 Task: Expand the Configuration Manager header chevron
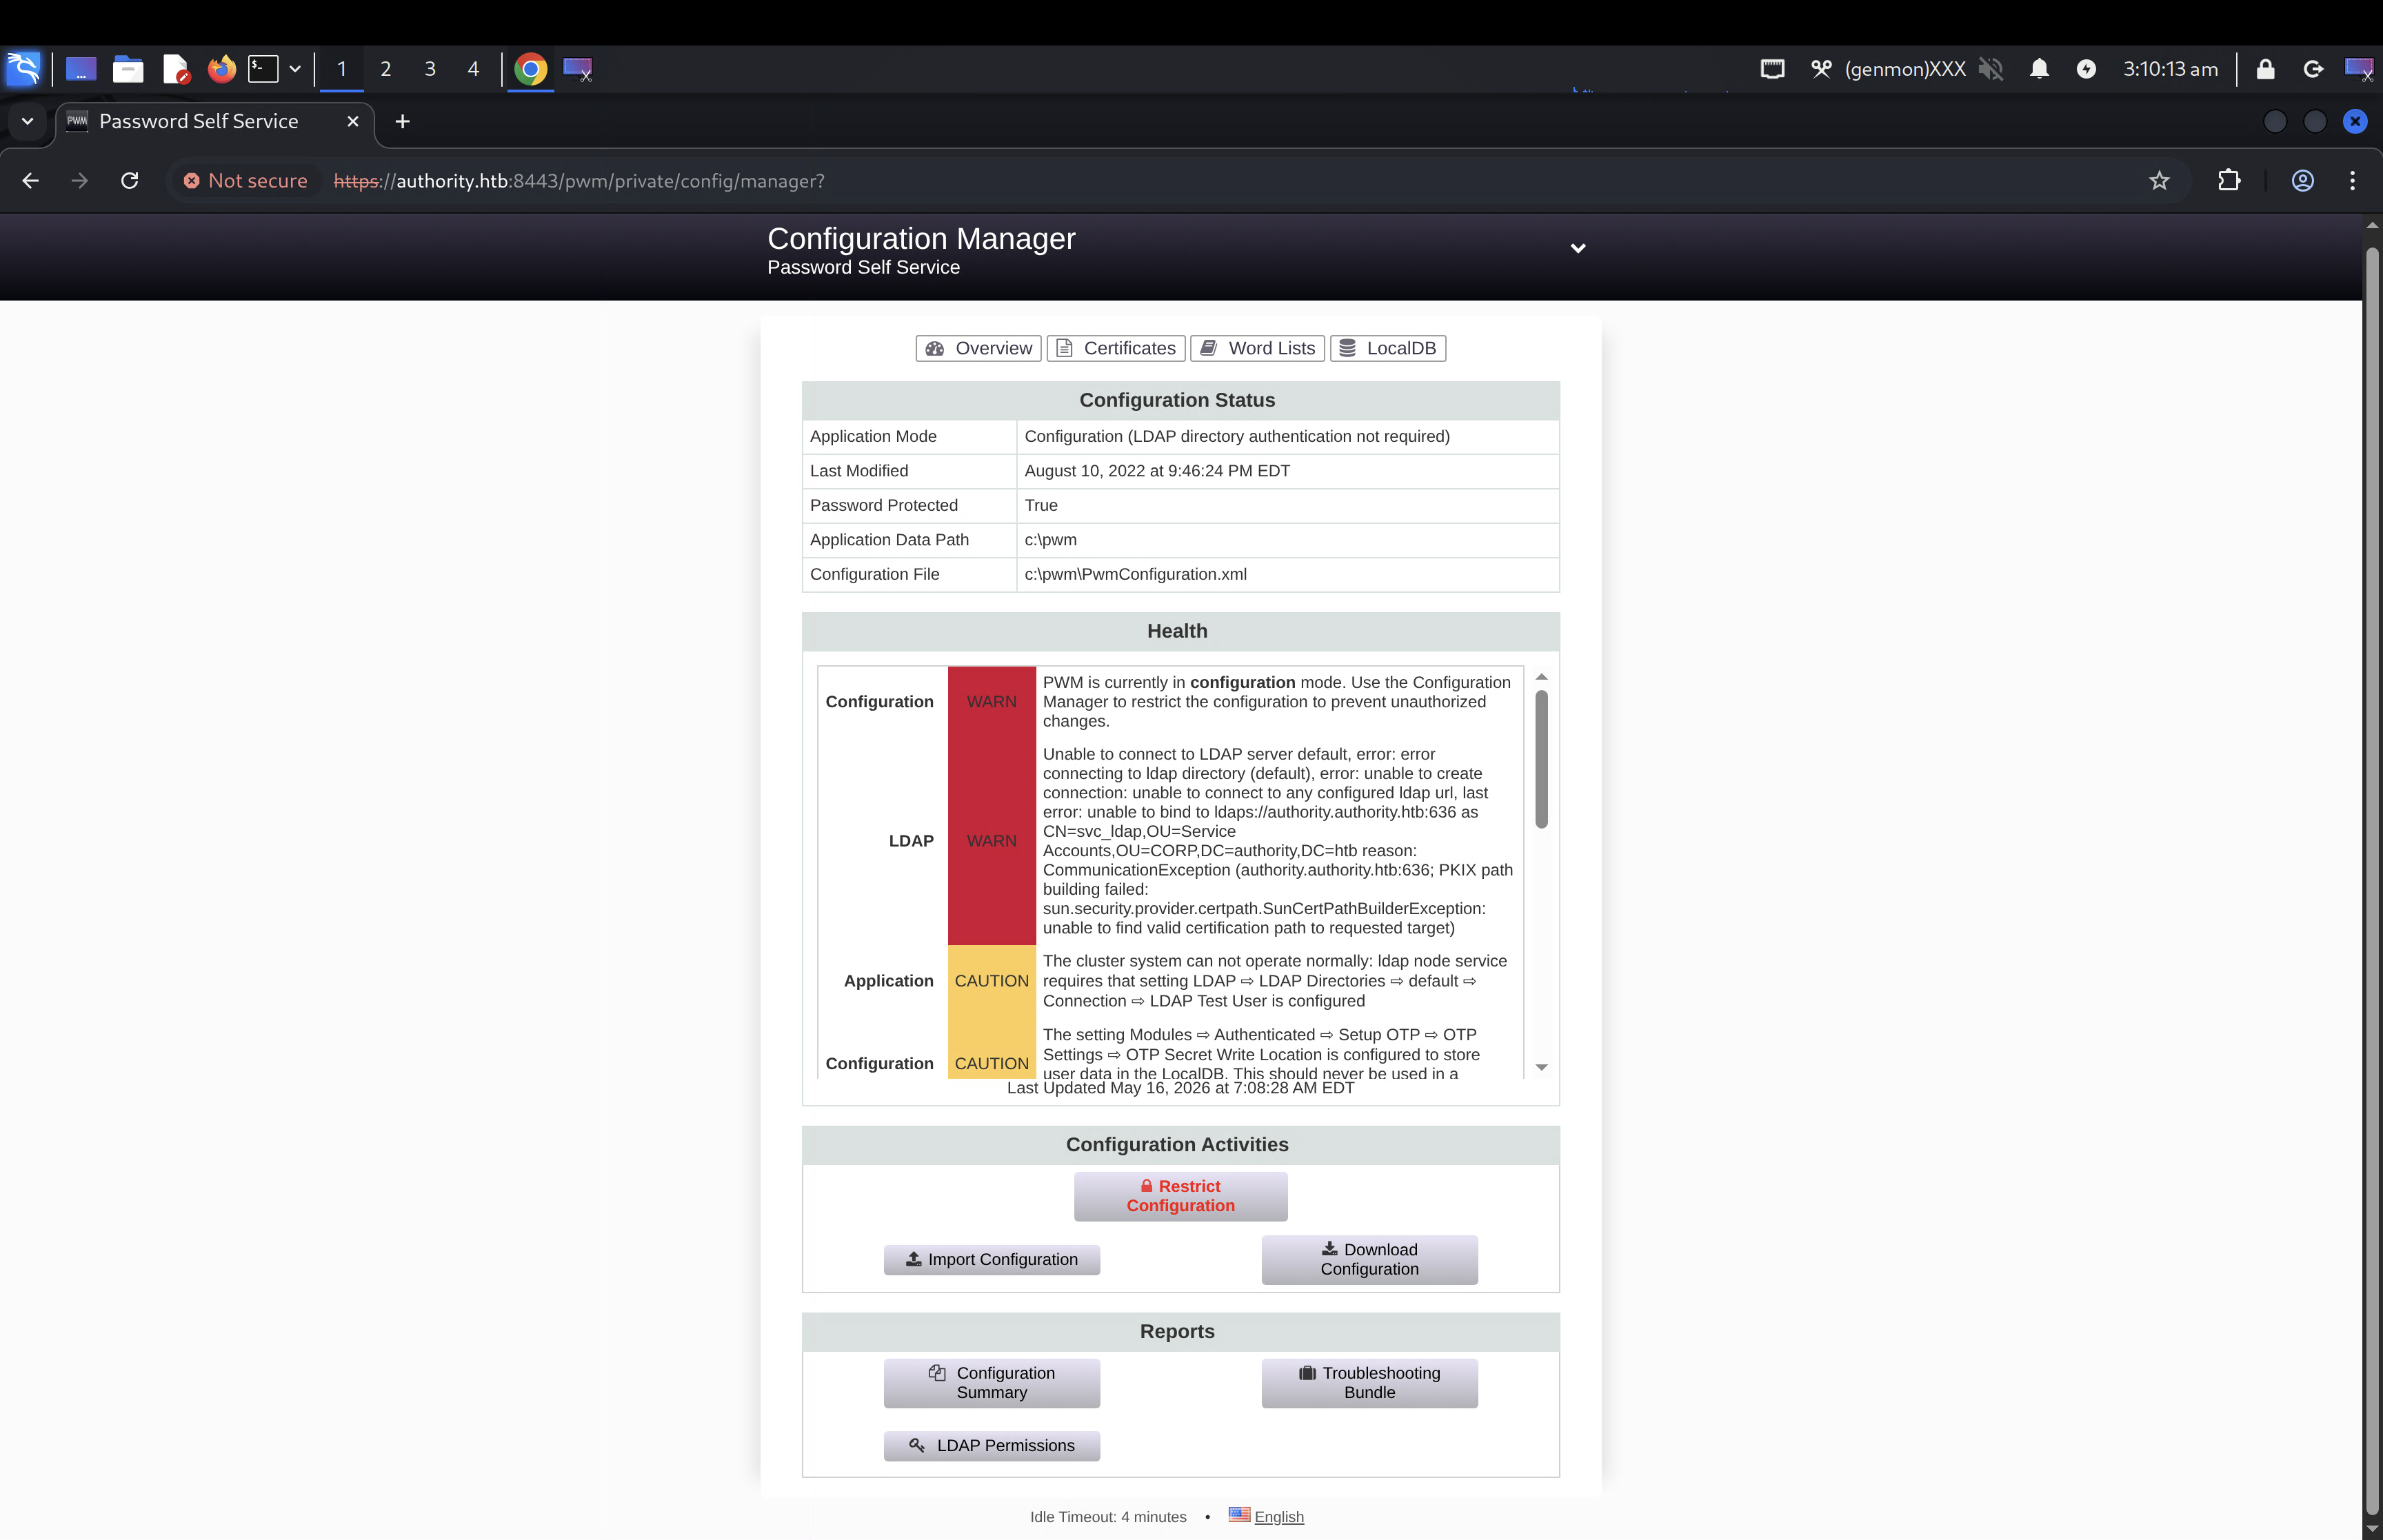coord(1578,248)
